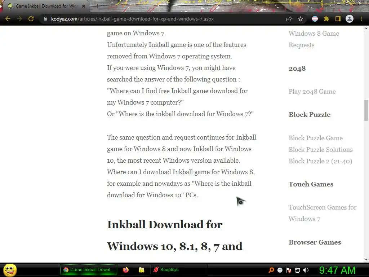
Task: Click the round white face tray icon
Action: click(x=280, y=270)
